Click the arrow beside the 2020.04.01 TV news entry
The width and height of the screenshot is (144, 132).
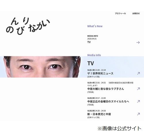click(x=138, y=42)
